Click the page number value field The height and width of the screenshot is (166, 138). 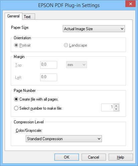pos(107,107)
